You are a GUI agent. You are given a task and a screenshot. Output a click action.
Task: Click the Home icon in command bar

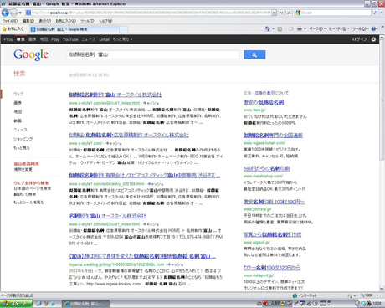(268, 29)
